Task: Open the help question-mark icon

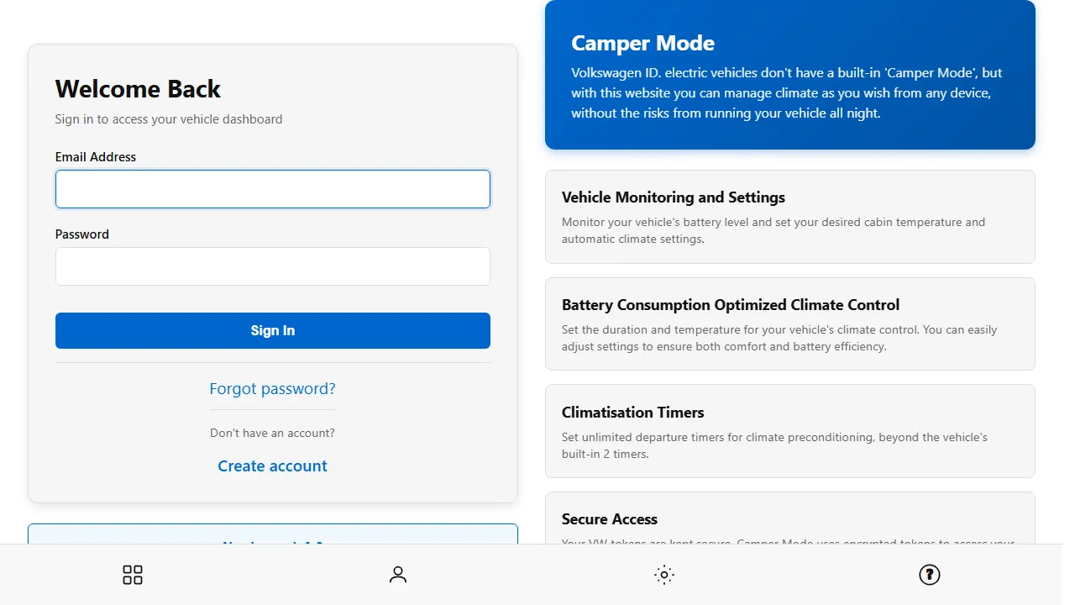Action: (930, 575)
